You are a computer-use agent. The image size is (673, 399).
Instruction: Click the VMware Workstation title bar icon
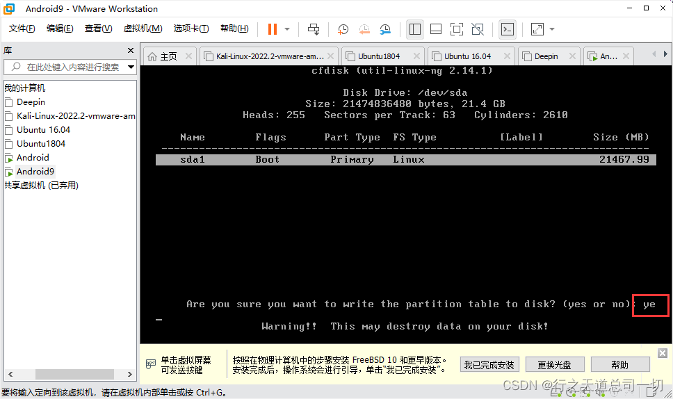(9, 8)
